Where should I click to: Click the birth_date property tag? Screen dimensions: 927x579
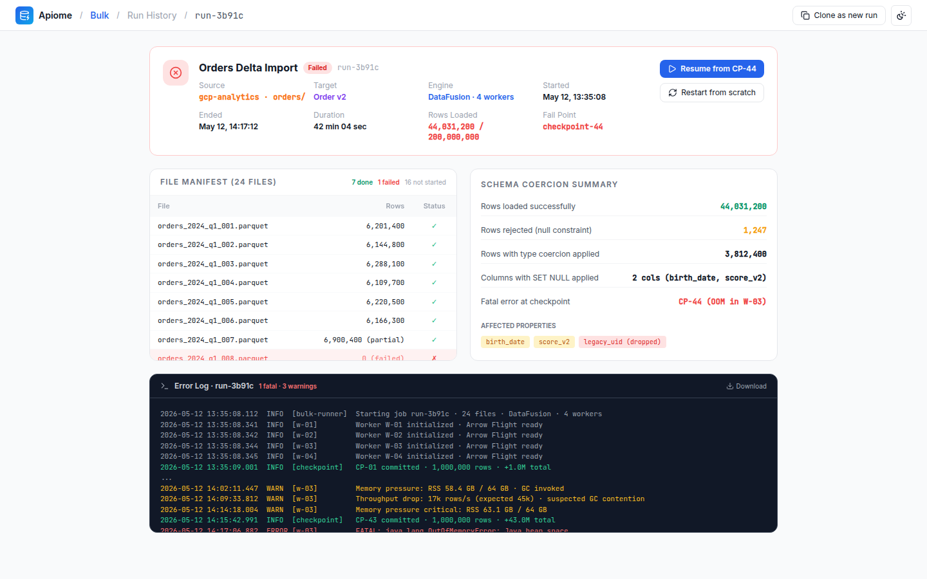505,342
